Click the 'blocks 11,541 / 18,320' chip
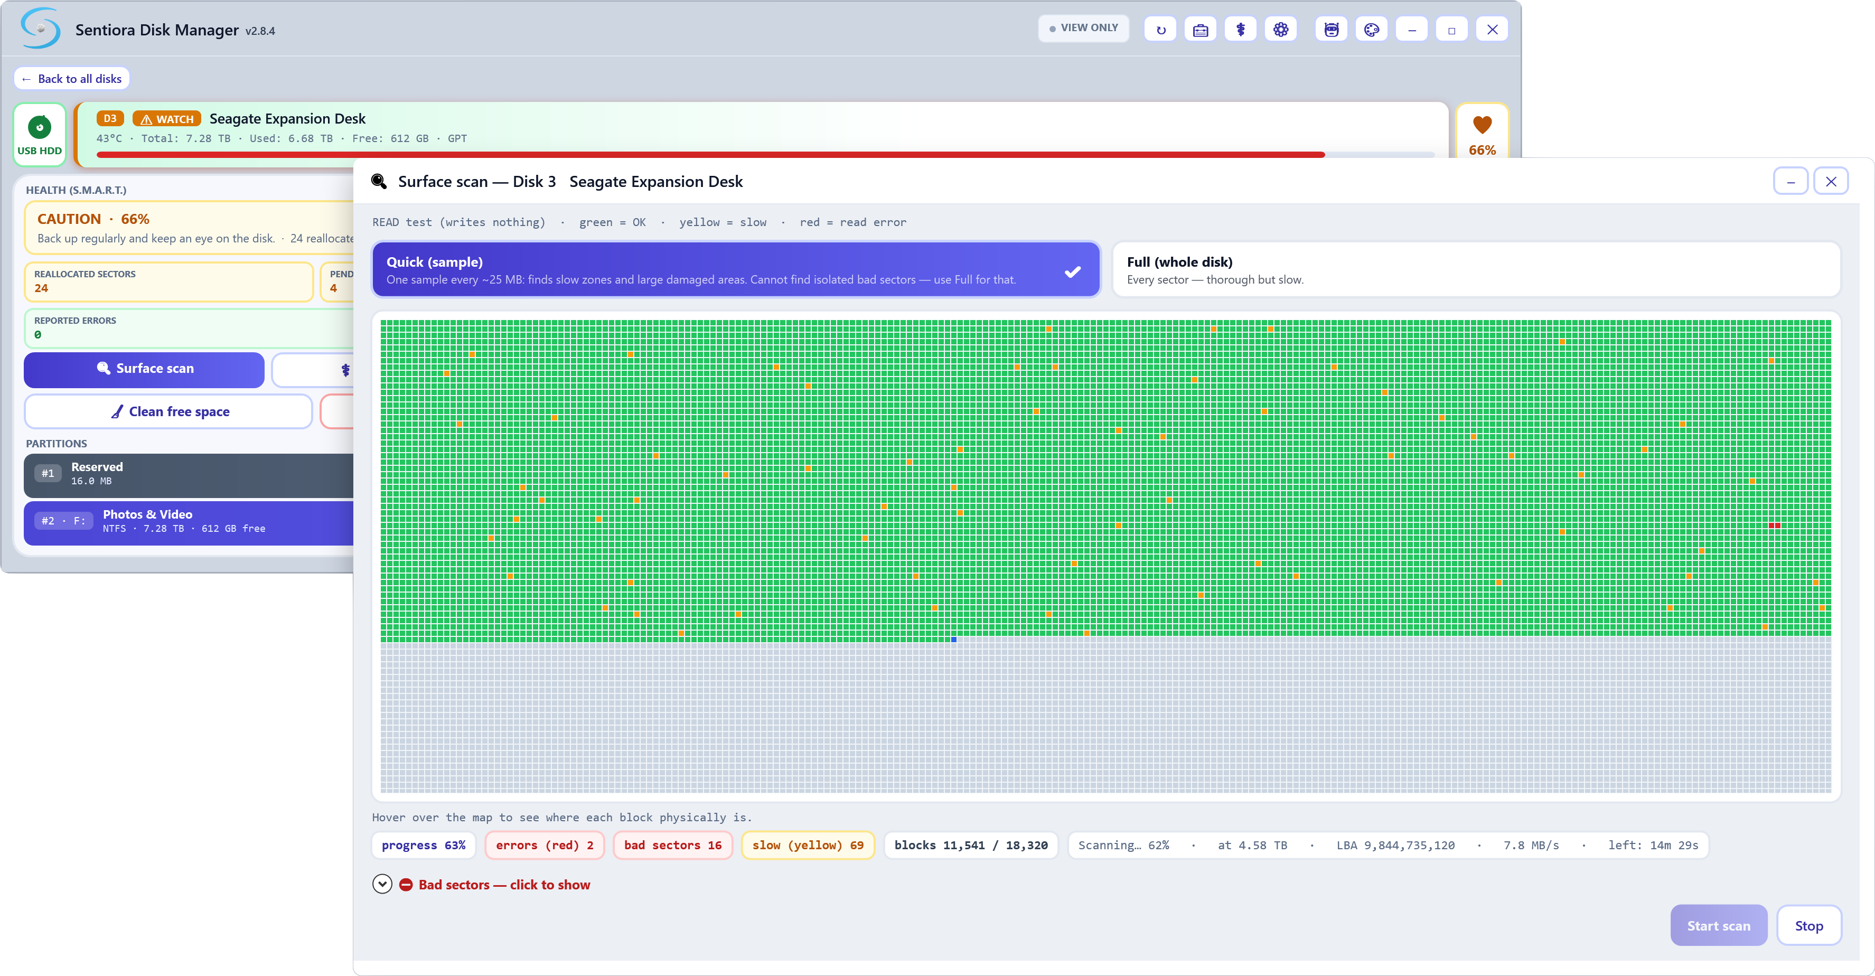Screen dimensions: 1875x976 (971, 845)
